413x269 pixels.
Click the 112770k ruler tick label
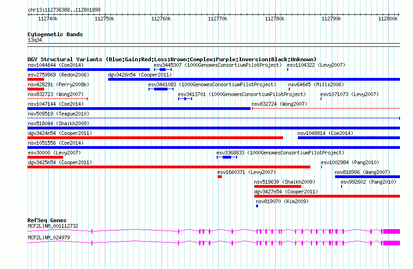218,19
